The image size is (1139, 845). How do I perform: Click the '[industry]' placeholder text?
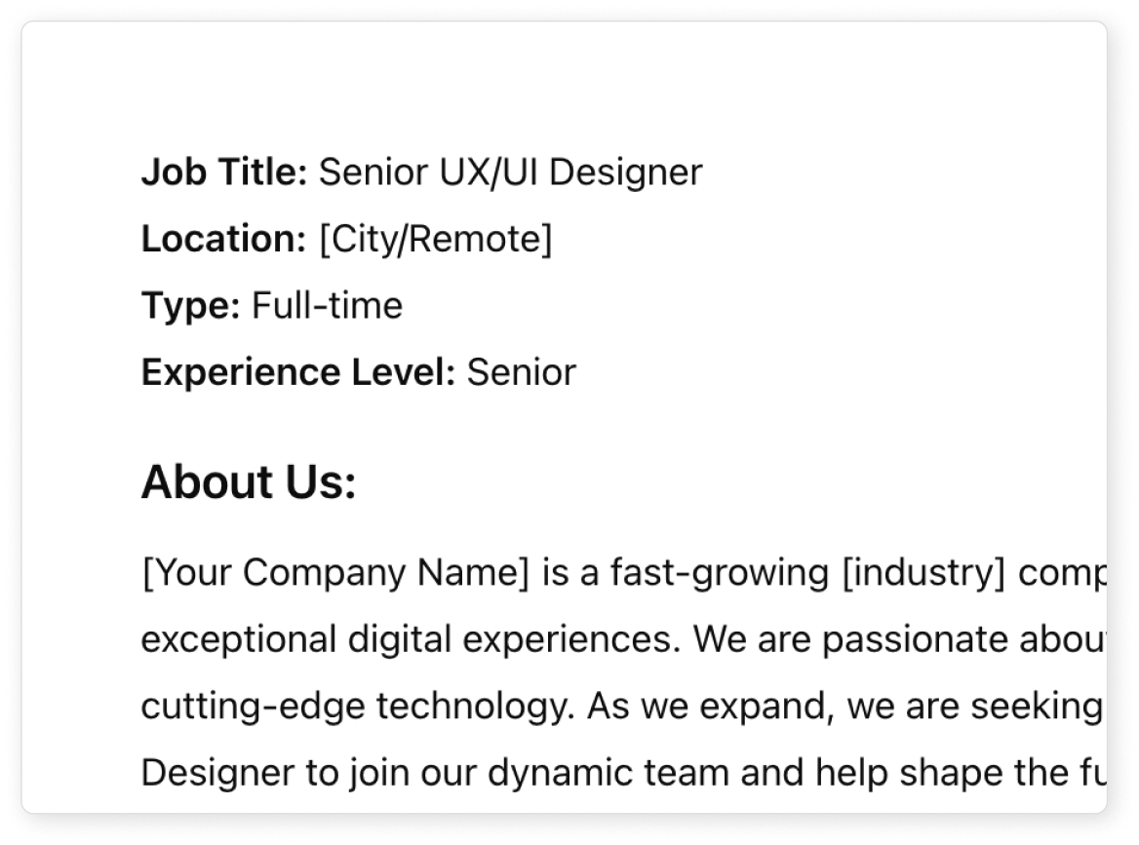pos(924,573)
